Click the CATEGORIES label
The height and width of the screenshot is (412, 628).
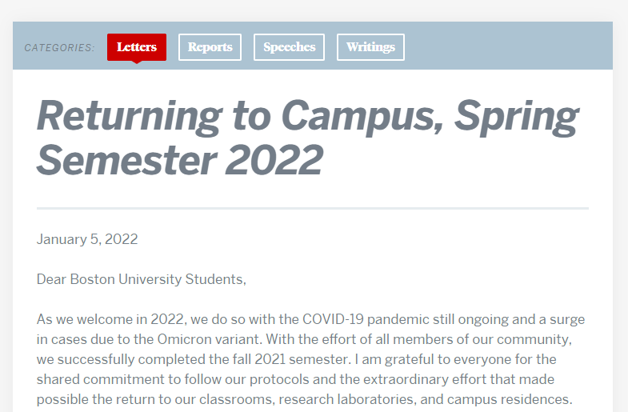pos(59,48)
